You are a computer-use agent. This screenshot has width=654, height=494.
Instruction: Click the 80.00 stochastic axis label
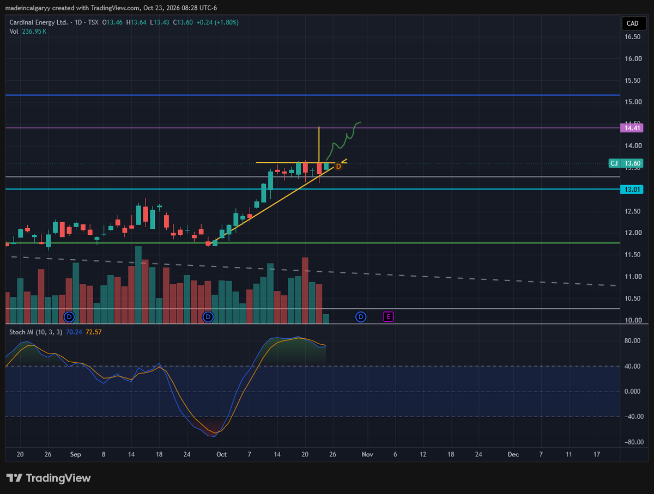[x=632, y=341]
